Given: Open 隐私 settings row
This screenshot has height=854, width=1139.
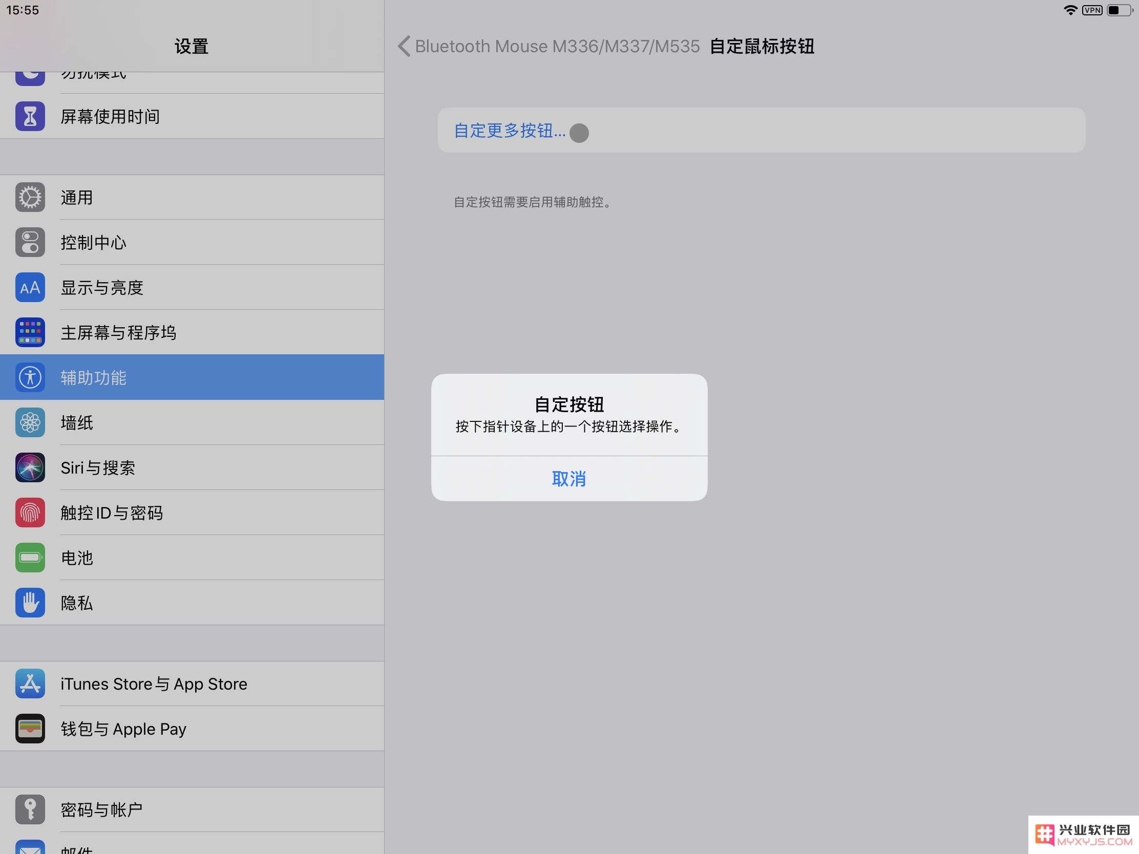Looking at the screenshot, I should [x=192, y=603].
